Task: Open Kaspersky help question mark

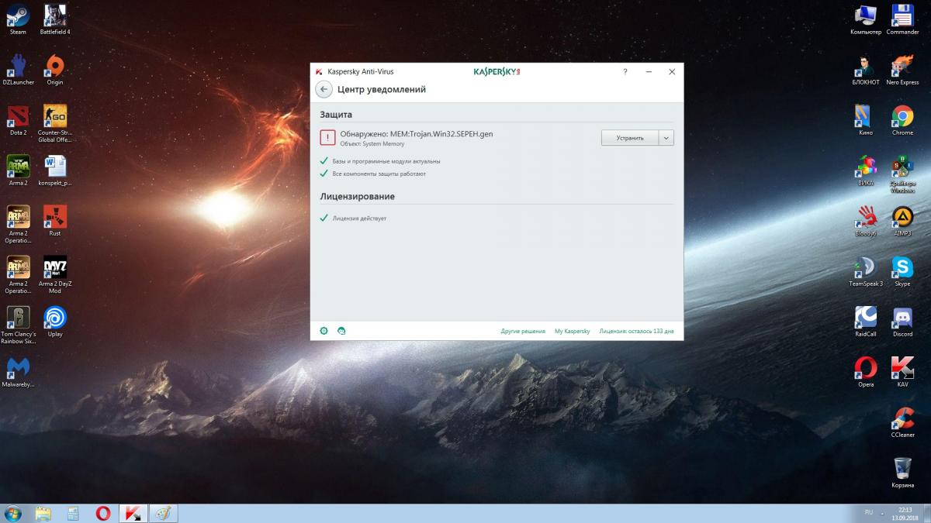Action: click(625, 71)
